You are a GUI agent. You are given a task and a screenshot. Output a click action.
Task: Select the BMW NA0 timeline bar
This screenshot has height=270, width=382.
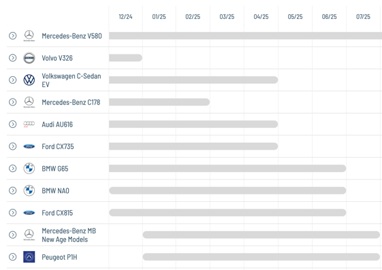[x=227, y=190]
